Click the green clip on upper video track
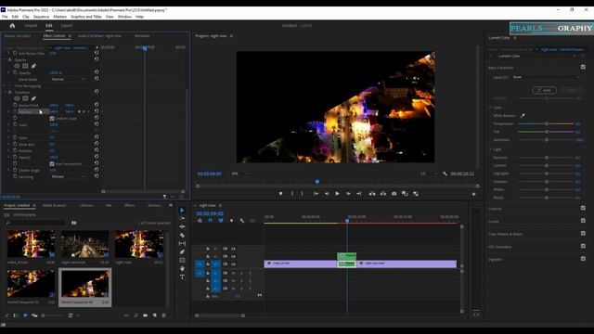This screenshot has width=594, height=334. click(346, 256)
